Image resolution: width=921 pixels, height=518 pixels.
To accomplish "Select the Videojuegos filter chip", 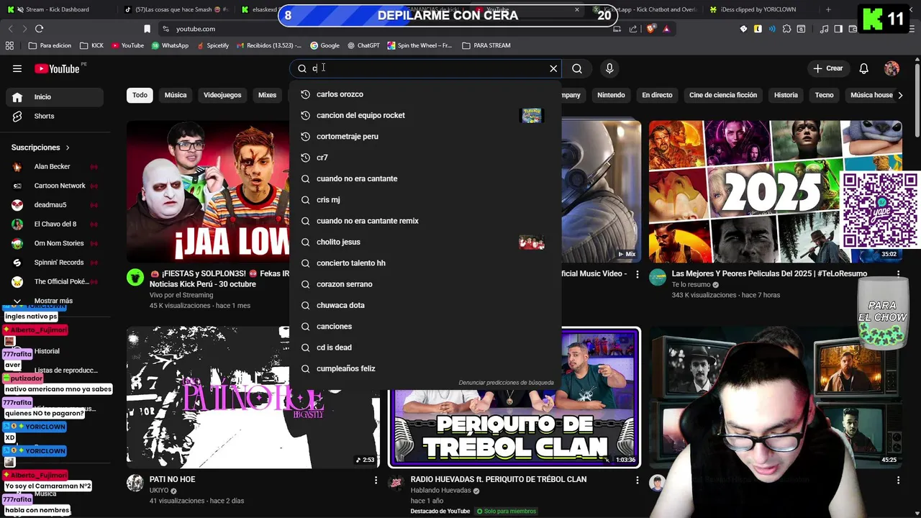I will tap(222, 95).
